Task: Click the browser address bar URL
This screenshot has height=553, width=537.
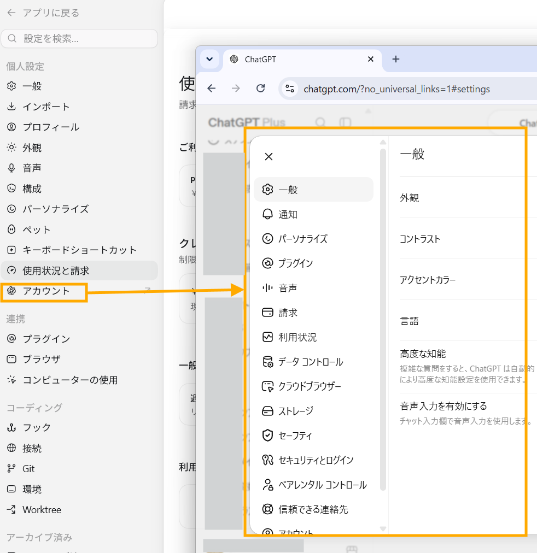Action: pos(396,89)
